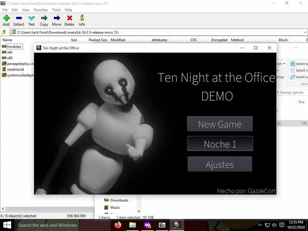Screen dimensions: 308x231
Task: Click the Extract toolbar icon
Action: [x=19, y=20]
